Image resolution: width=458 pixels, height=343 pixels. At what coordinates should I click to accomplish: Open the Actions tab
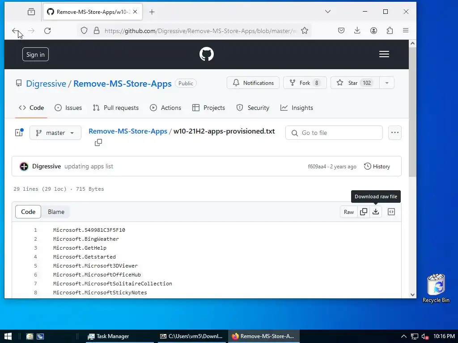pos(165,108)
